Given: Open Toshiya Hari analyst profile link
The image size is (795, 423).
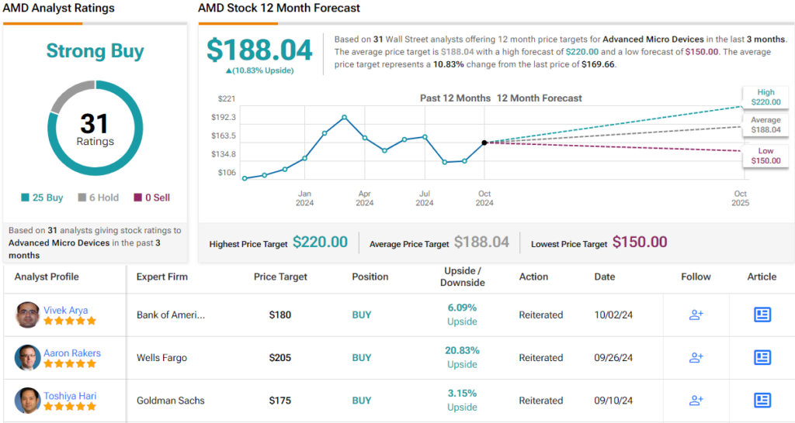Looking at the screenshot, I should click(x=70, y=396).
